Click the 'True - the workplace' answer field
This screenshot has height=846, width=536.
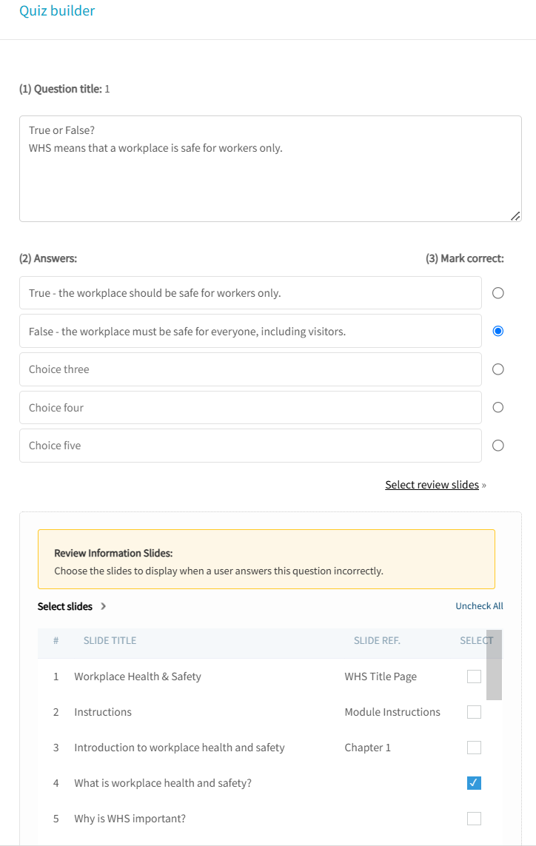(250, 293)
